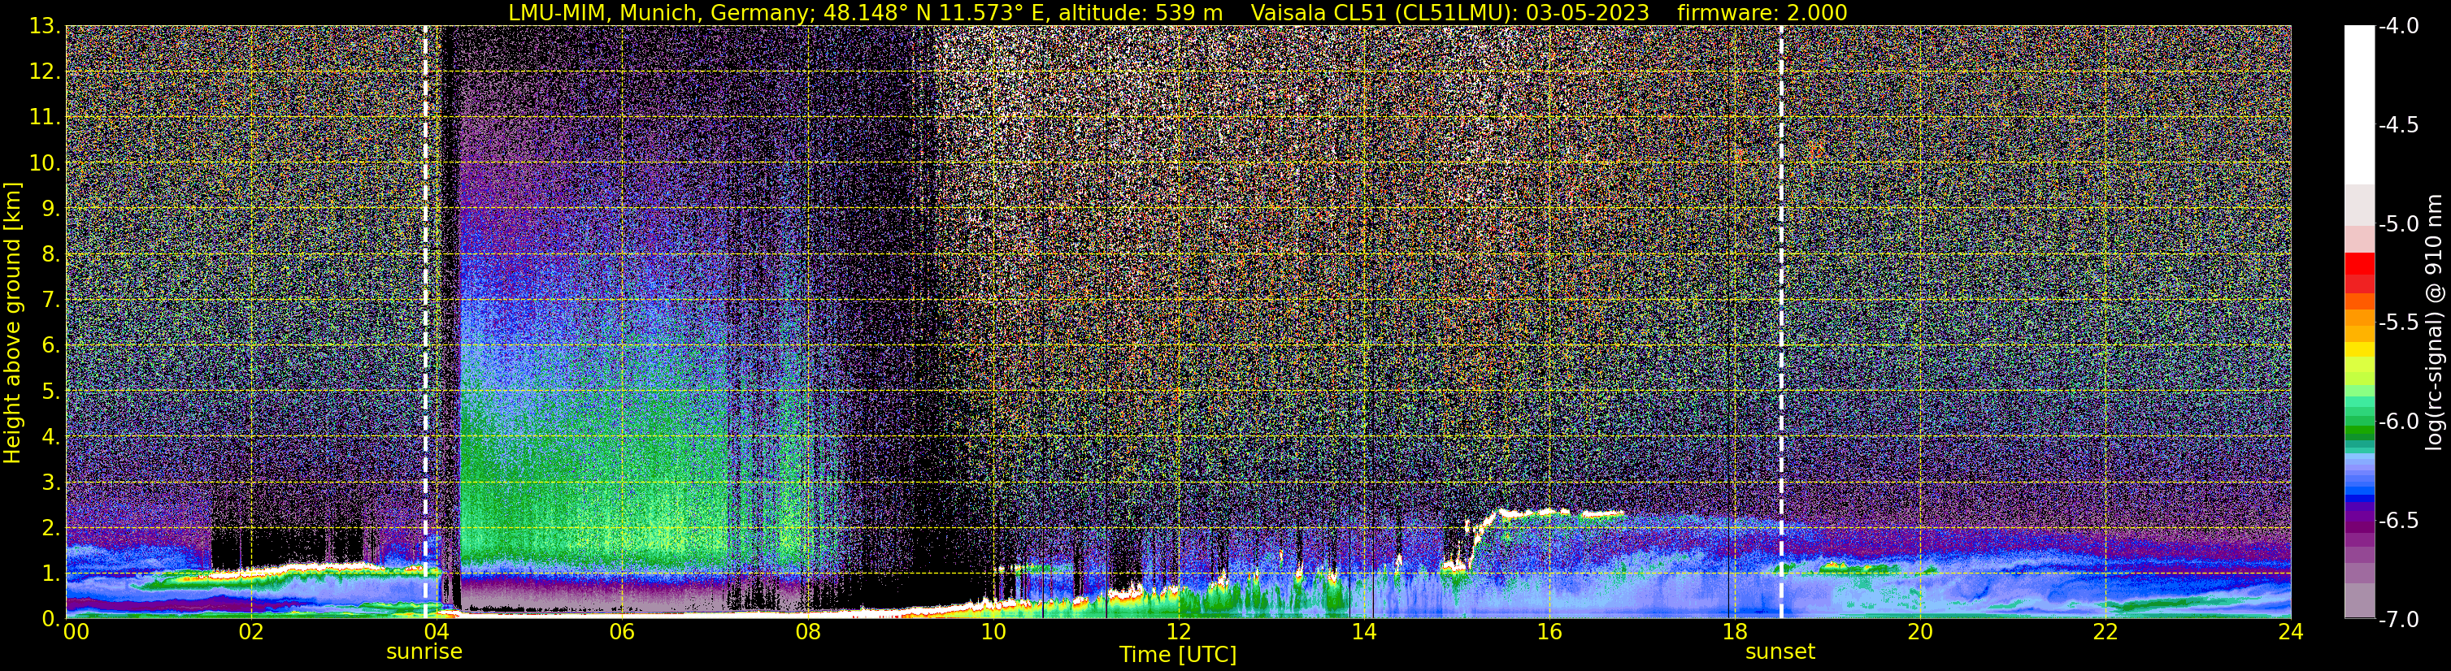Click the '12' time axis tick label
This screenshot has height=671, width=2451.
(1178, 632)
